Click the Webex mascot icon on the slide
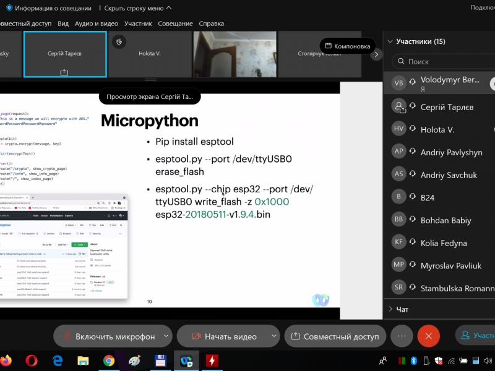Viewport: 495px width, 371px height. (320, 300)
